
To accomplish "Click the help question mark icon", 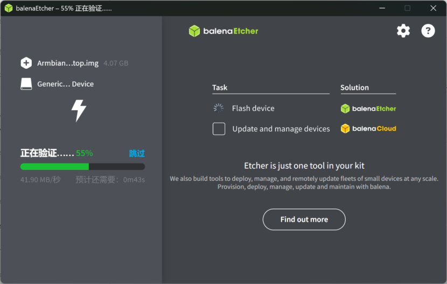I will click(x=428, y=31).
